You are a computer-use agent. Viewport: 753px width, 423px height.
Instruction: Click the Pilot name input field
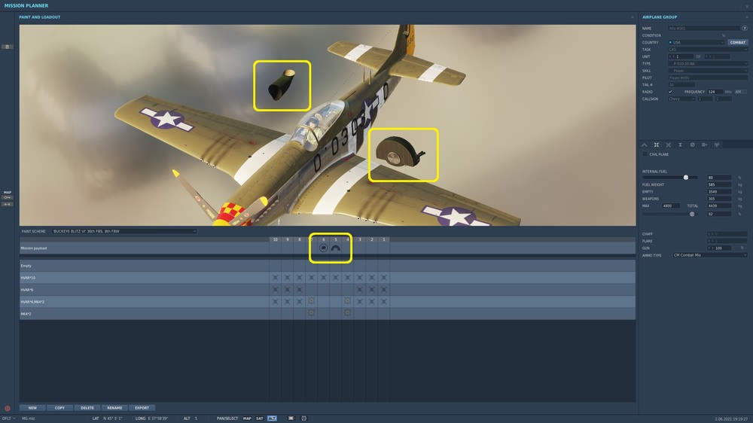pos(707,78)
